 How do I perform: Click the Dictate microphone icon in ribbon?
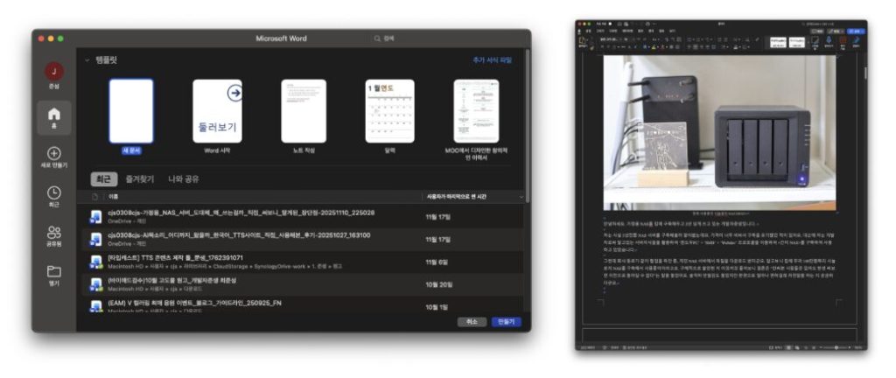click(829, 40)
